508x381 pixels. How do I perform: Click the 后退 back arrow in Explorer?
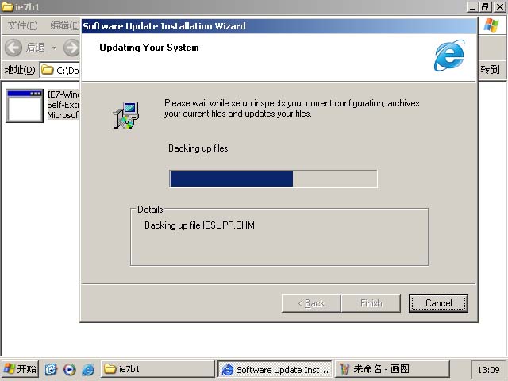[x=13, y=48]
